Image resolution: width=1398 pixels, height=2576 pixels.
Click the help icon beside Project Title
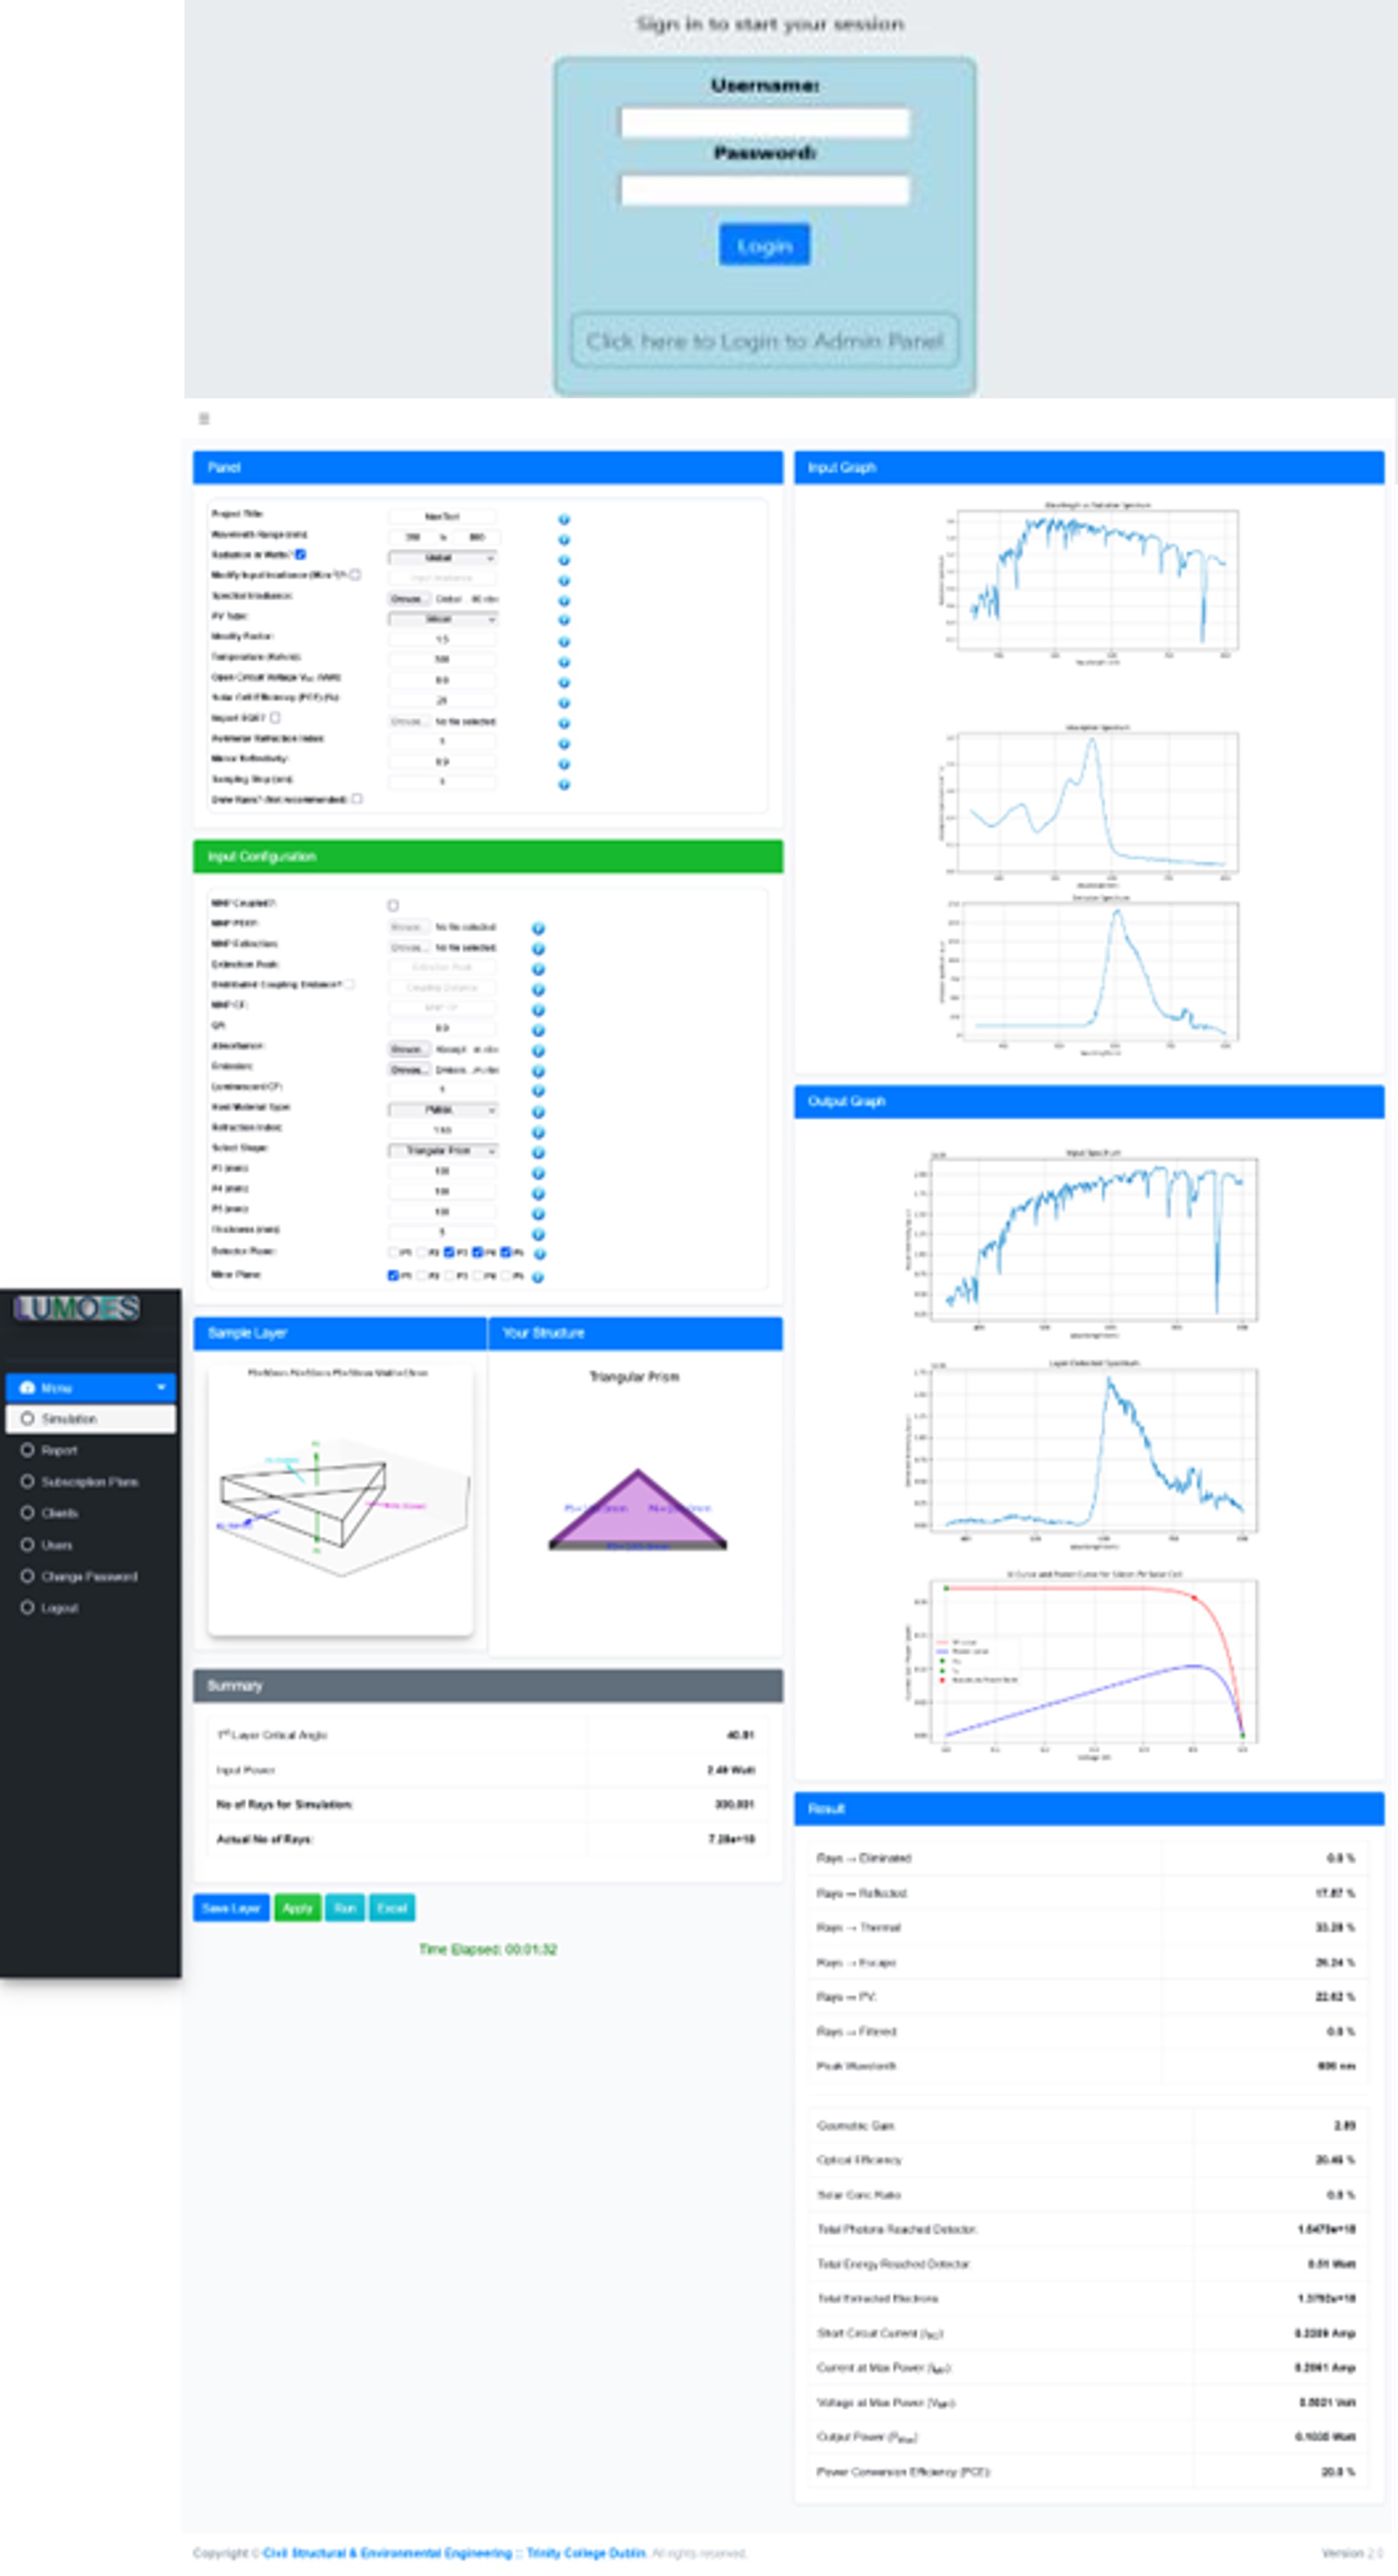(x=564, y=519)
